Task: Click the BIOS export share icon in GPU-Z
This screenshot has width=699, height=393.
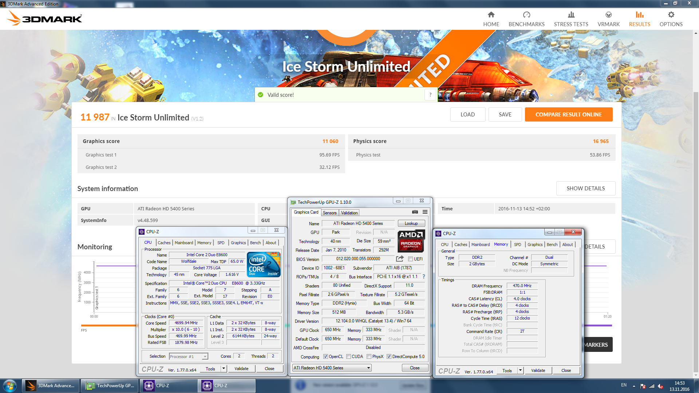Action: [x=400, y=259]
